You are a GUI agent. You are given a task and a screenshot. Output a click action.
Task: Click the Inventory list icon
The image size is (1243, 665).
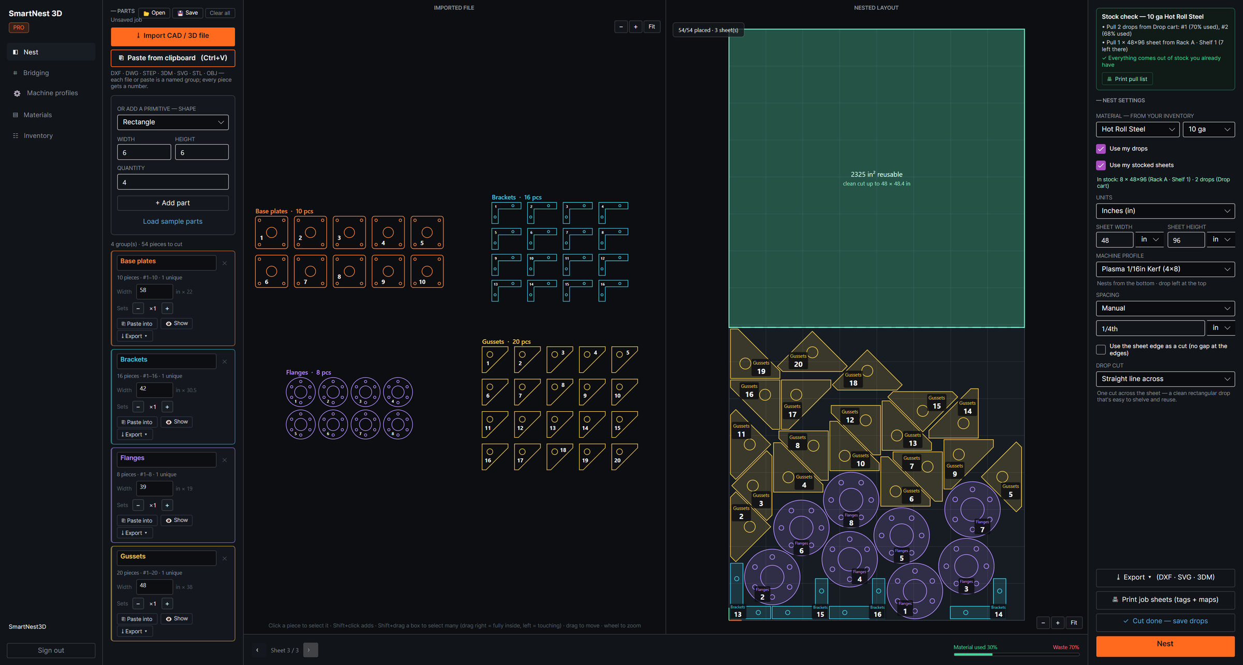pos(16,136)
